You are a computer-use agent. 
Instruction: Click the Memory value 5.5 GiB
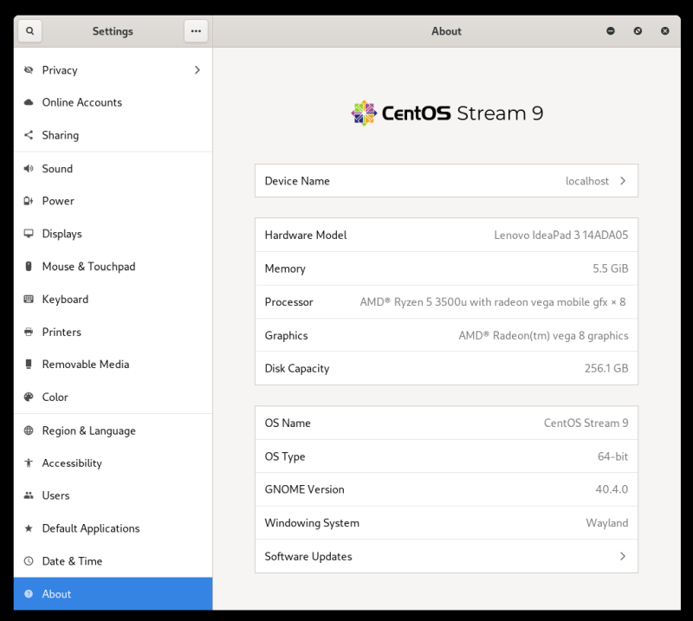pyautogui.click(x=611, y=268)
